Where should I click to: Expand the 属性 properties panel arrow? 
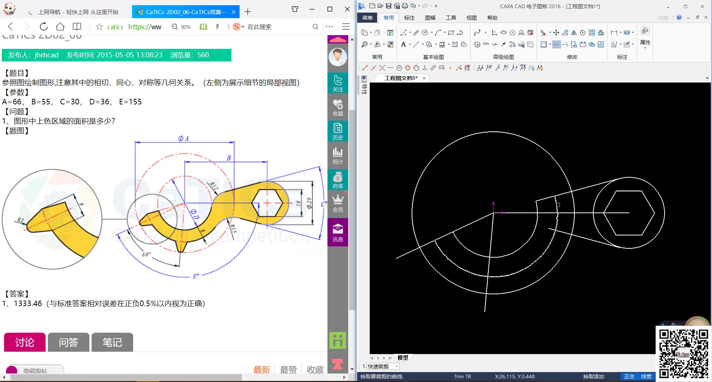point(645,48)
